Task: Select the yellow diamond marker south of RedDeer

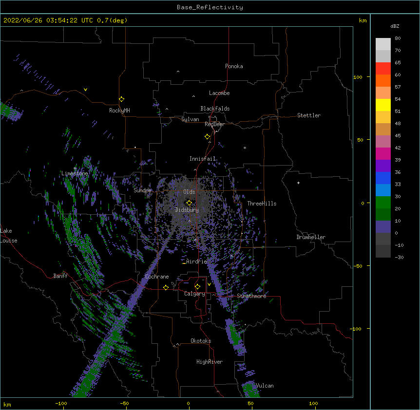Action: [x=207, y=137]
